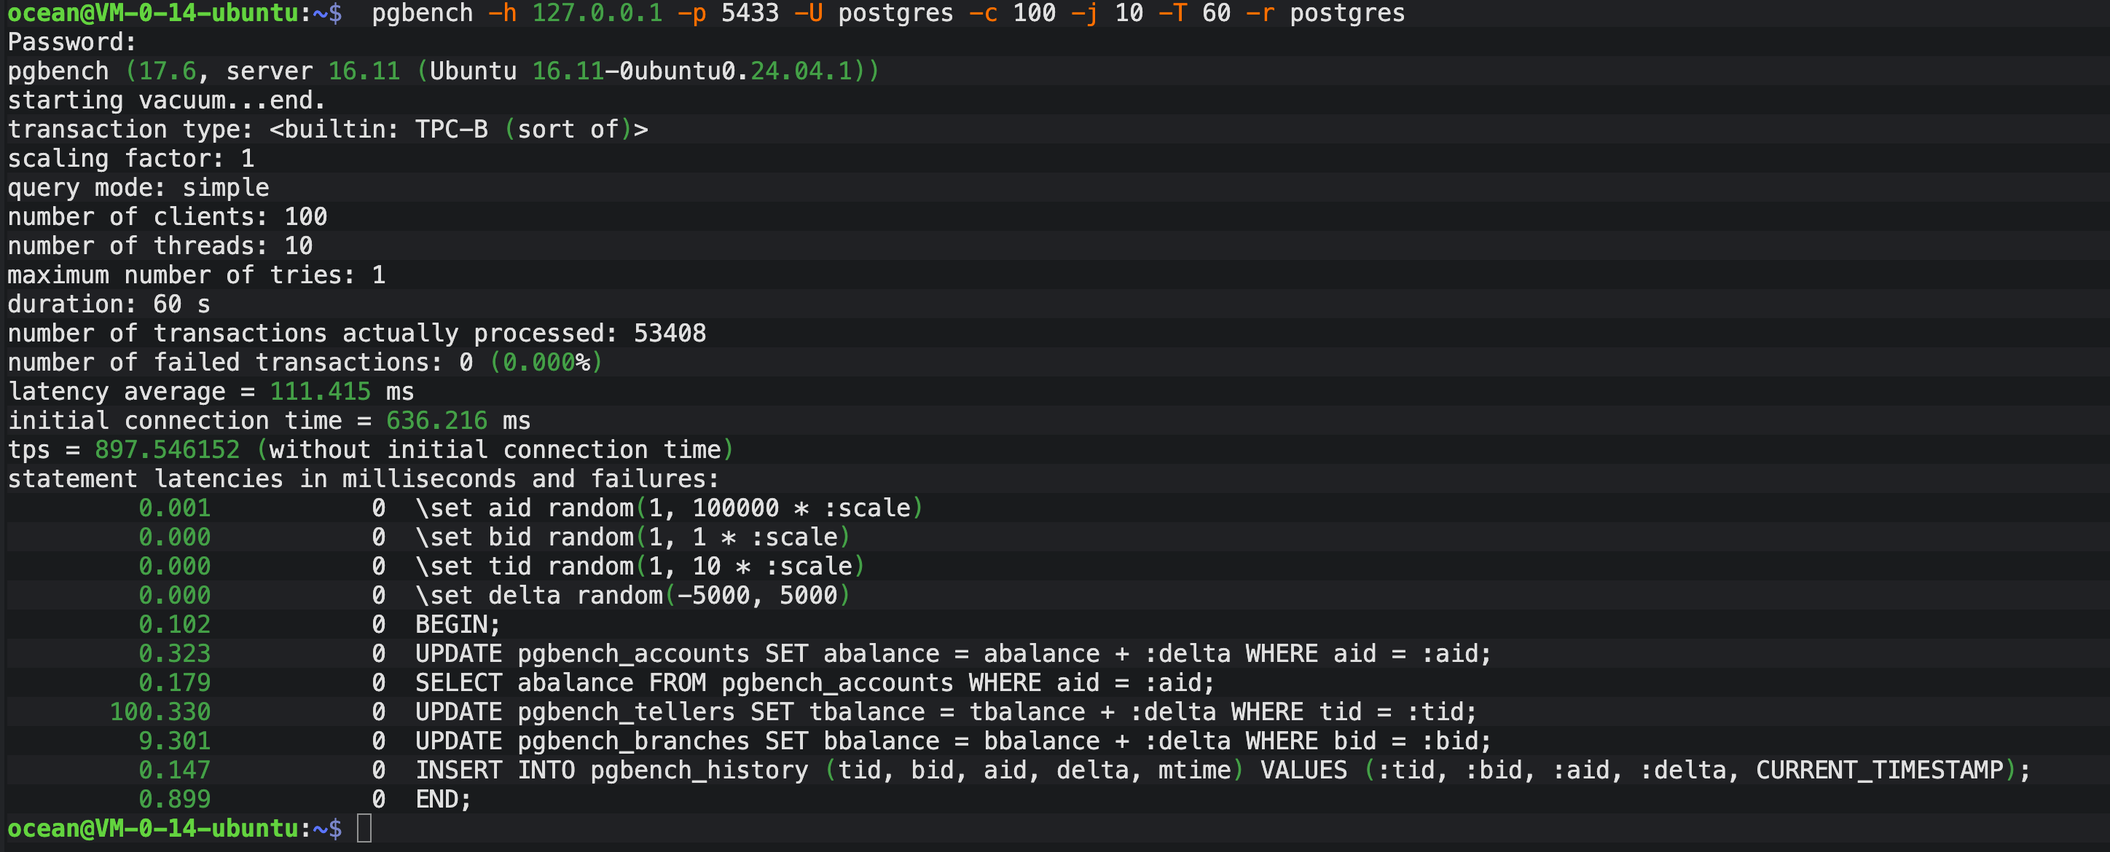This screenshot has width=2110, height=852.
Task: Click the port number 5433 in command
Action: click(750, 13)
